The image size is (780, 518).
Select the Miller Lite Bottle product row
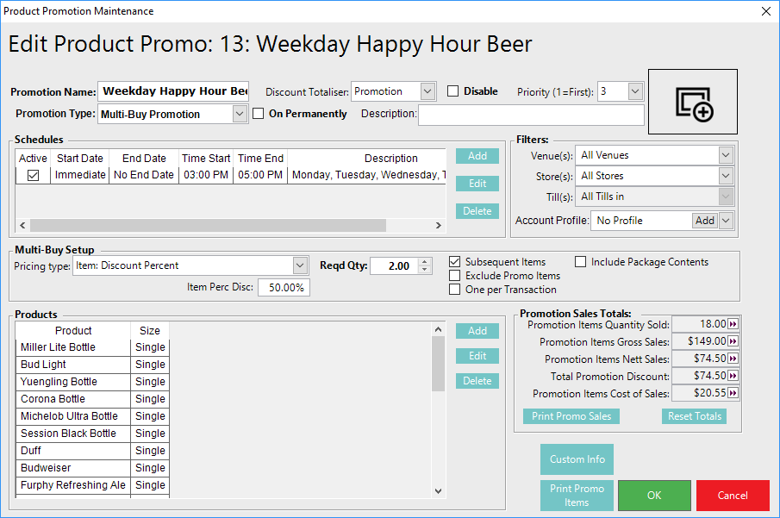pyautogui.click(x=73, y=347)
